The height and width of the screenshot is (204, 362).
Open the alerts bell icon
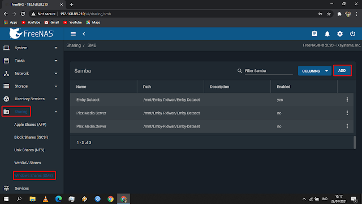click(x=327, y=34)
